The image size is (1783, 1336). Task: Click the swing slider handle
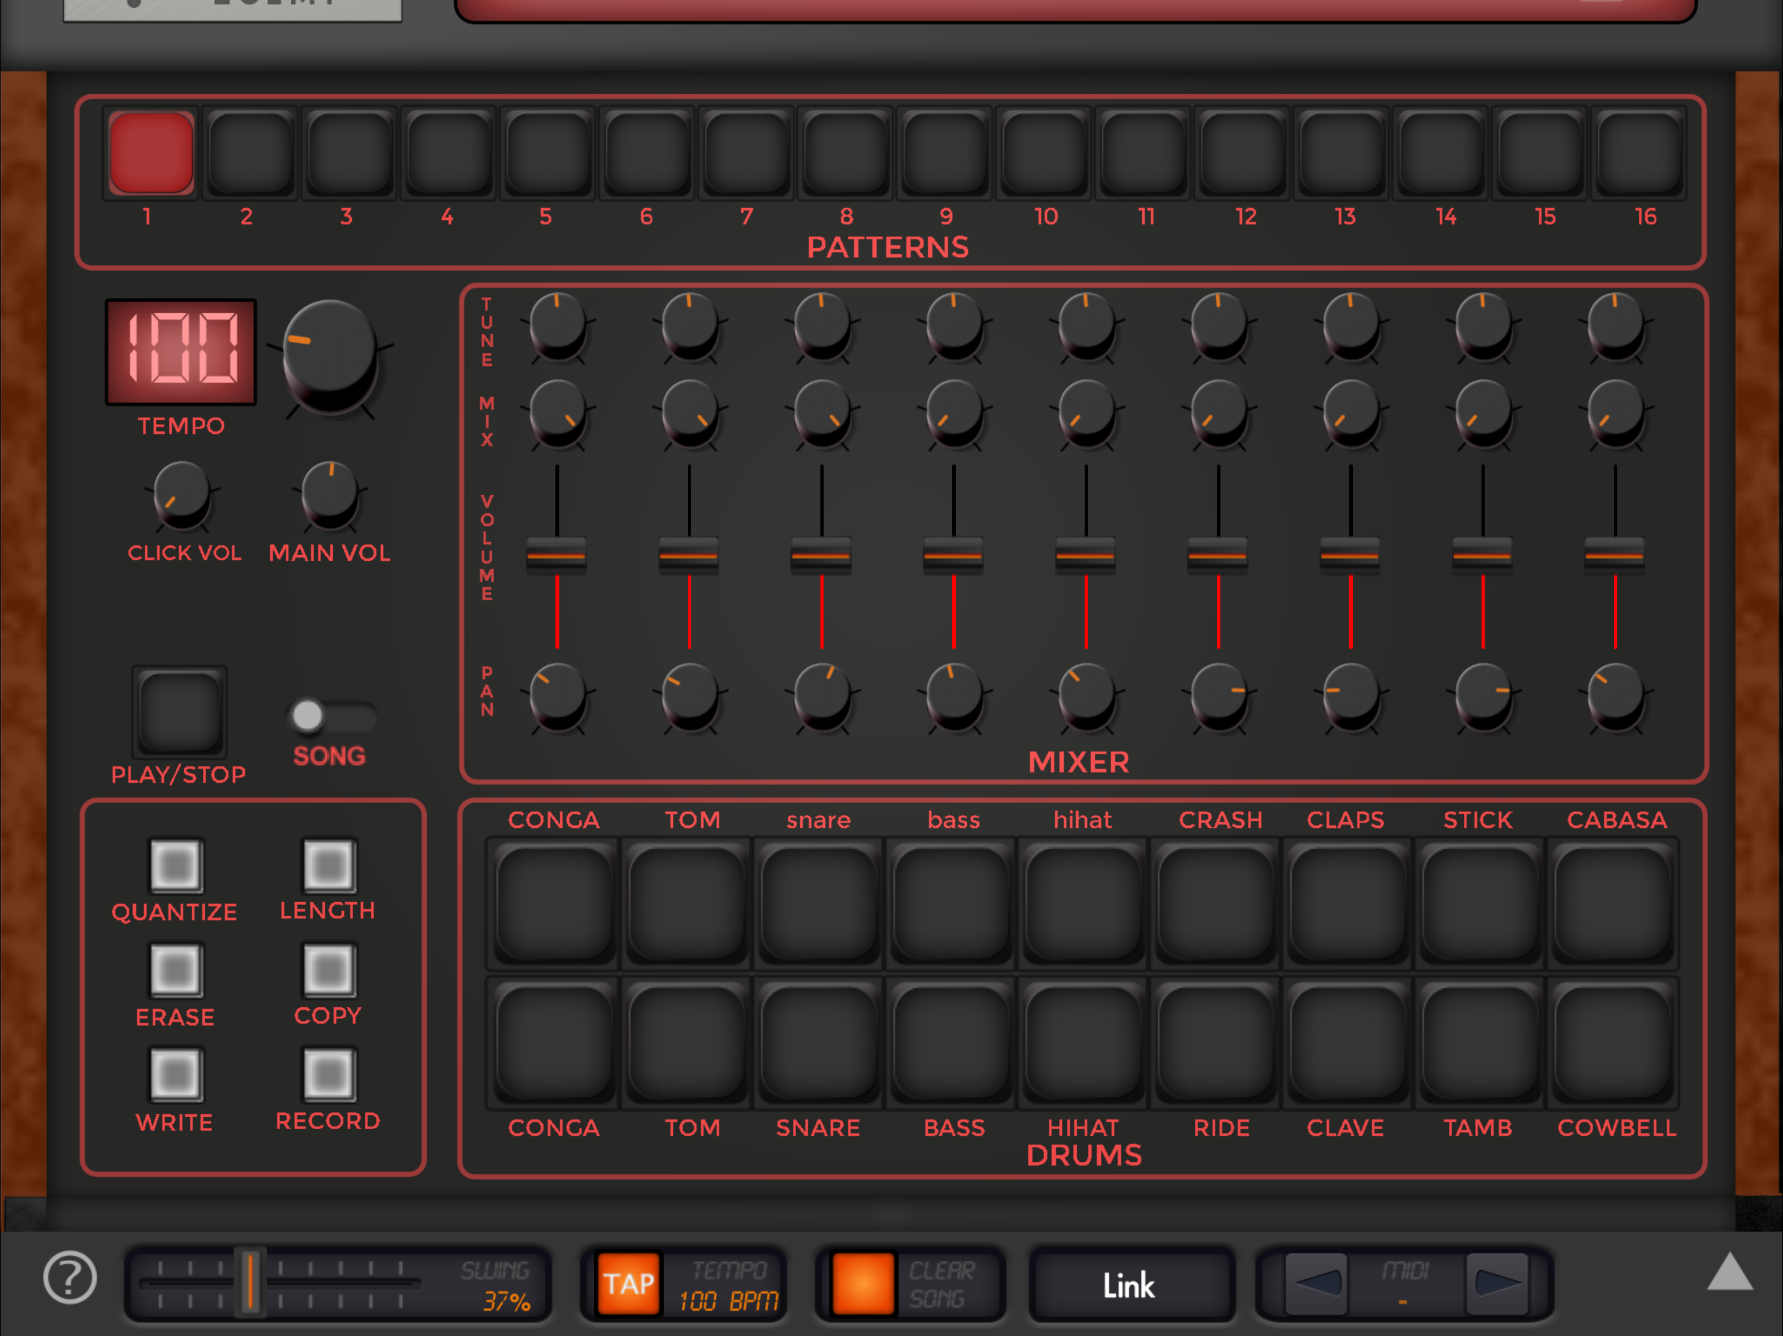251,1282
